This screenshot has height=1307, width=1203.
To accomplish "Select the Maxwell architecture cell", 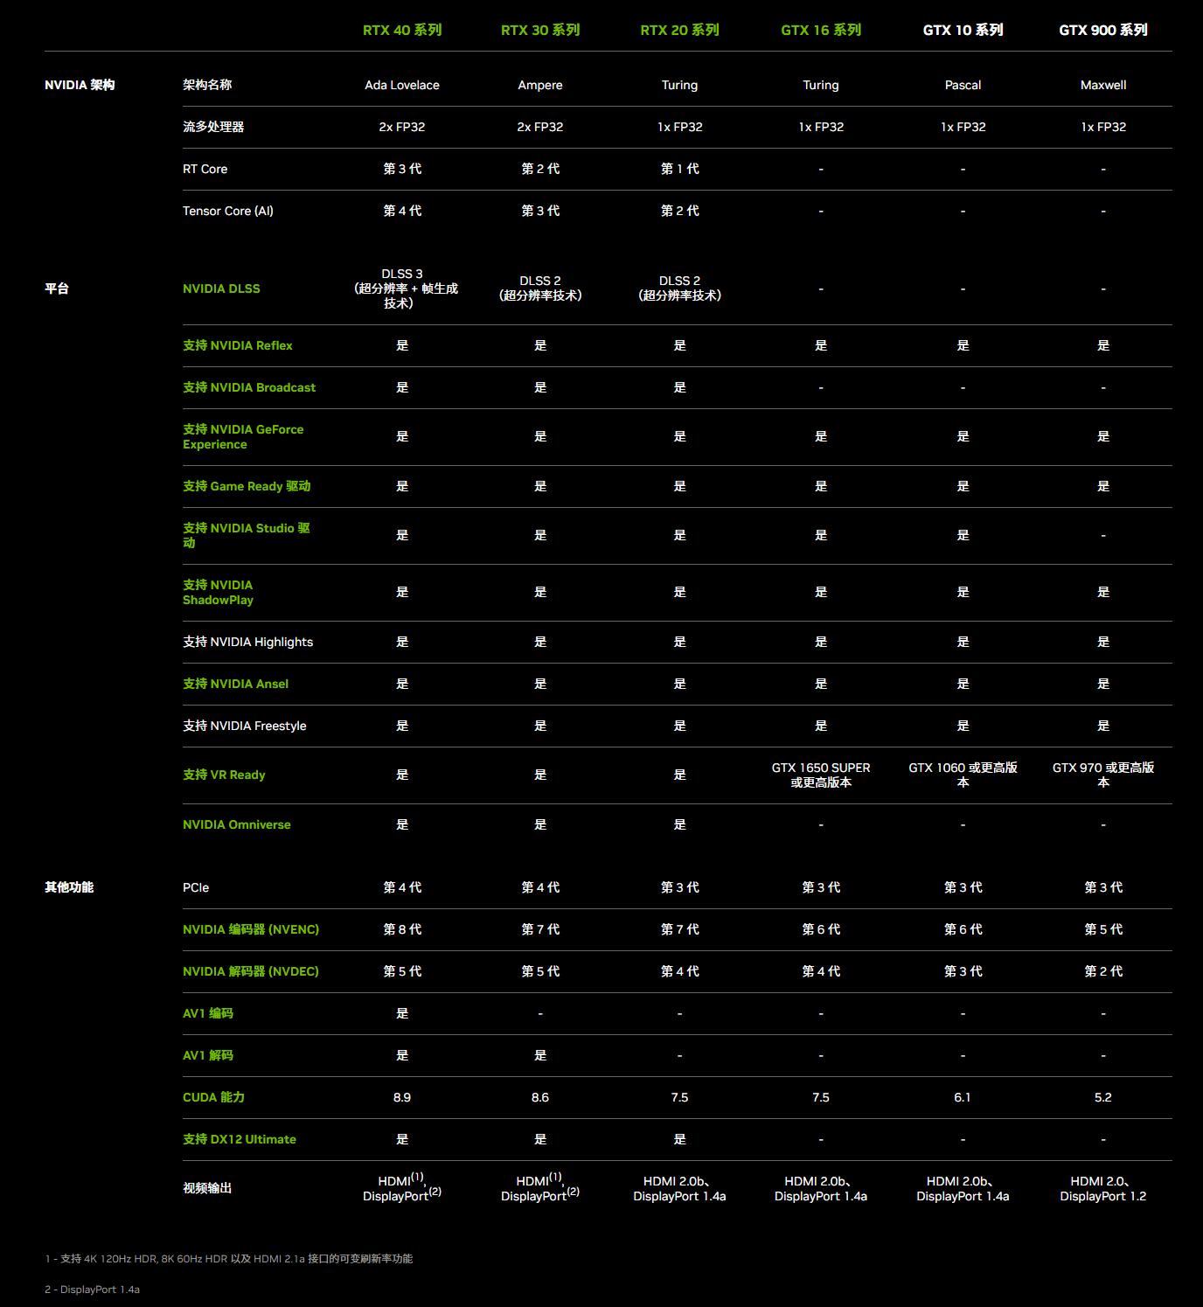I will (x=1103, y=85).
